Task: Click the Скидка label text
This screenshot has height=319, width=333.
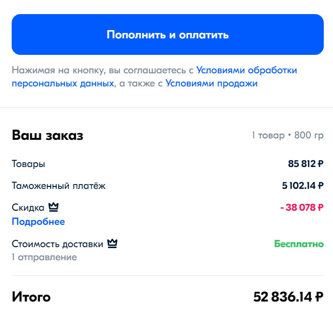Action: click(28, 208)
